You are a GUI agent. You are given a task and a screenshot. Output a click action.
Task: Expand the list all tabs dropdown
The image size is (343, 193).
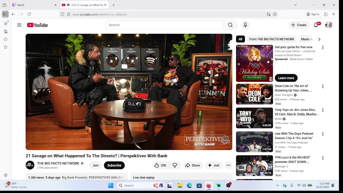[295, 5]
